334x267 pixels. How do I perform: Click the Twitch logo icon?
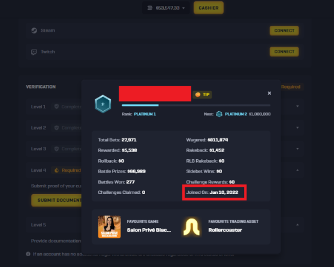pos(34,52)
